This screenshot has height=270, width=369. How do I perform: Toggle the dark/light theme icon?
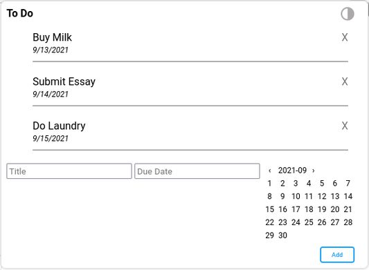(x=348, y=14)
